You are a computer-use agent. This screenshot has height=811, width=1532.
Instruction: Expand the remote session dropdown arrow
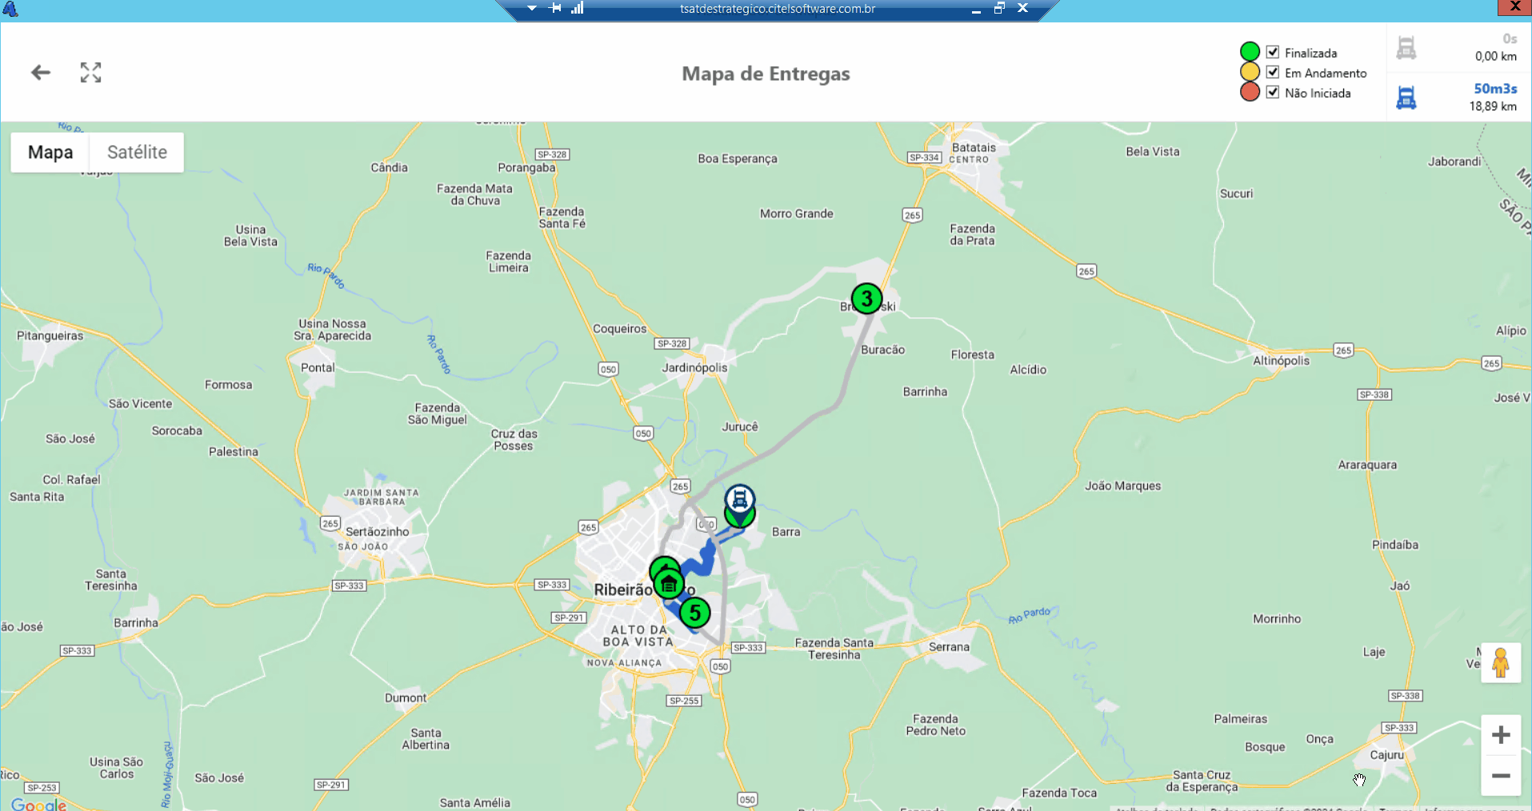(532, 8)
